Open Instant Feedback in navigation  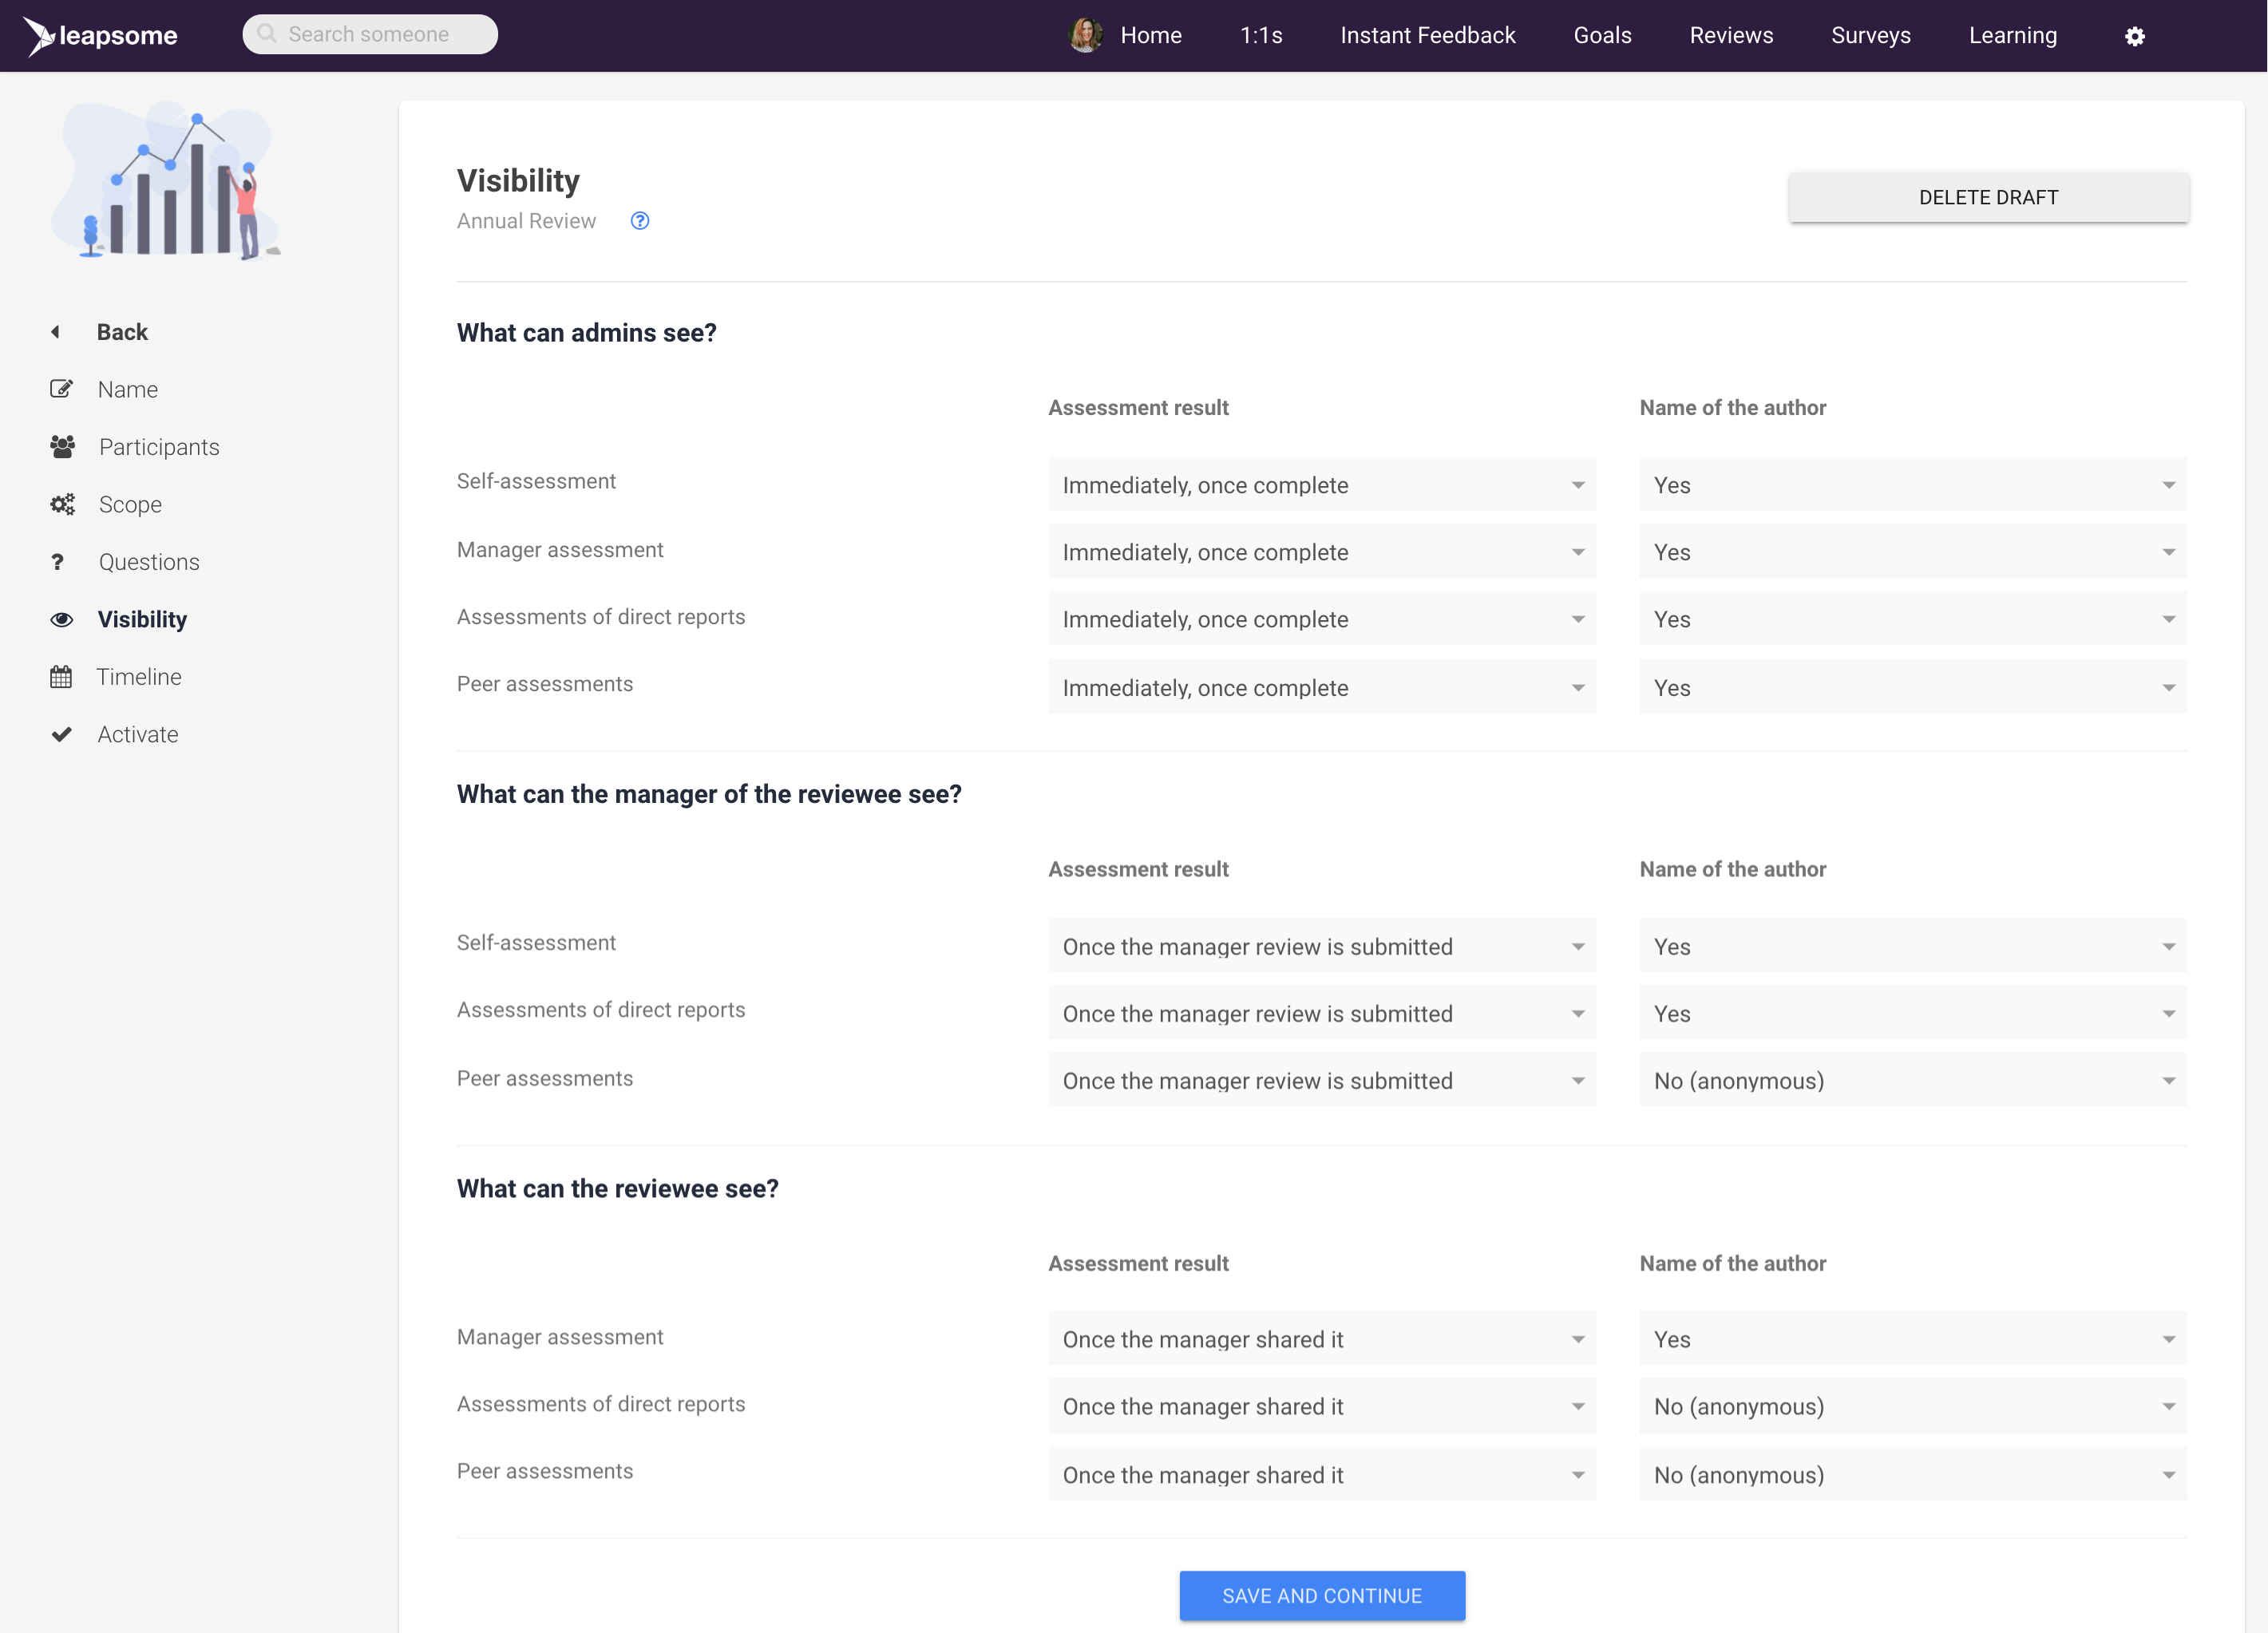click(x=1428, y=36)
